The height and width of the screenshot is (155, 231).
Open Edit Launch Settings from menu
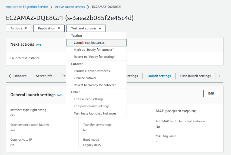tap(88, 99)
